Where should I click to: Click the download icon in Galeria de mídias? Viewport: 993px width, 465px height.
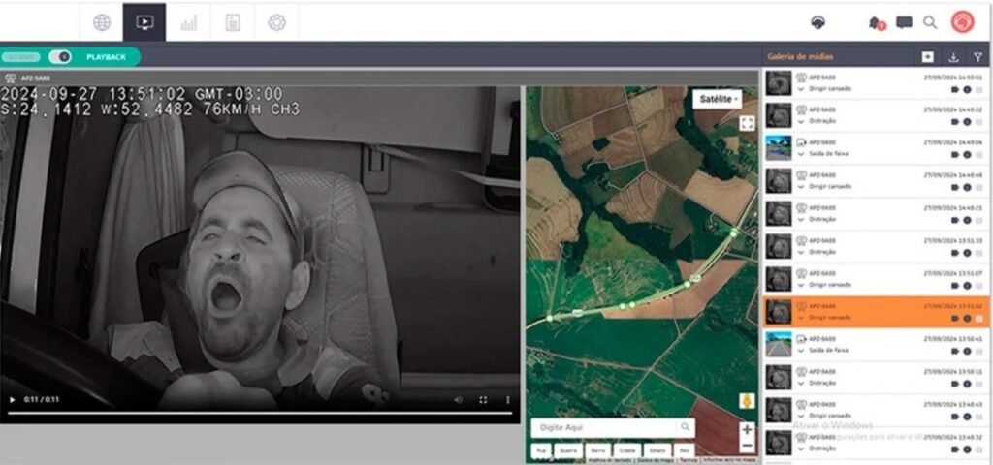(953, 57)
